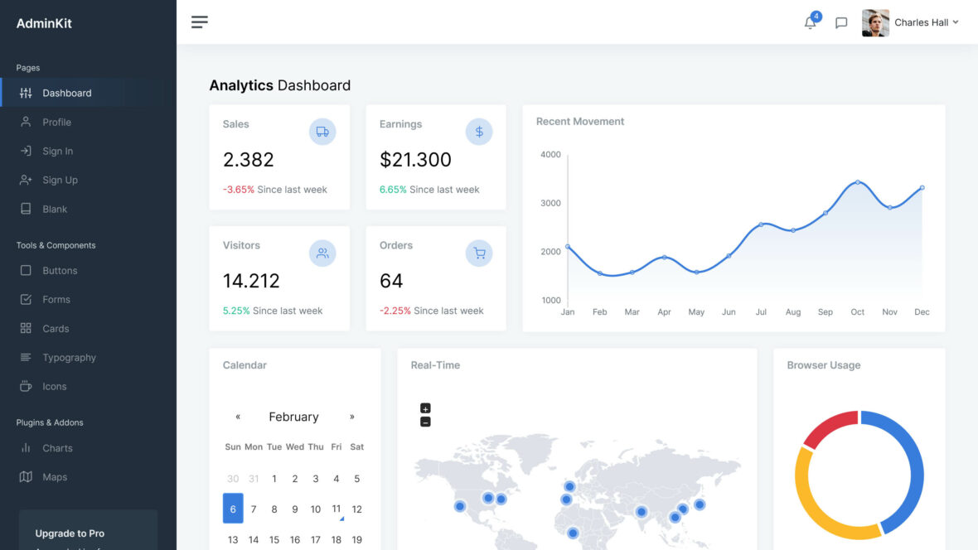Open Charts from the sidebar
The width and height of the screenshot is (978, 550).
pyautogui.click(x=56, y=447)
